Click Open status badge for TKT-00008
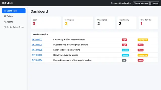The width and height of the screenshot is (161, 90). coord(140,50)
